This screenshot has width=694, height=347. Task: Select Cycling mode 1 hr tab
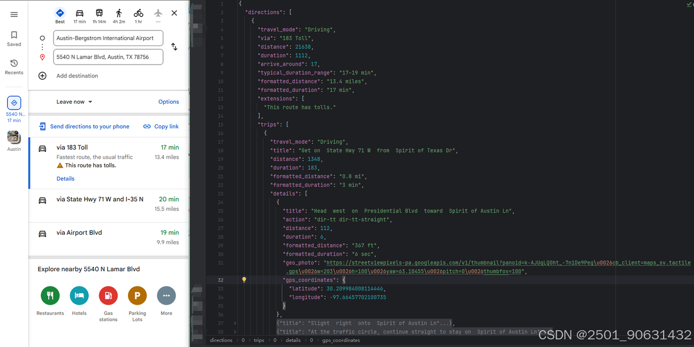[139, 16]
